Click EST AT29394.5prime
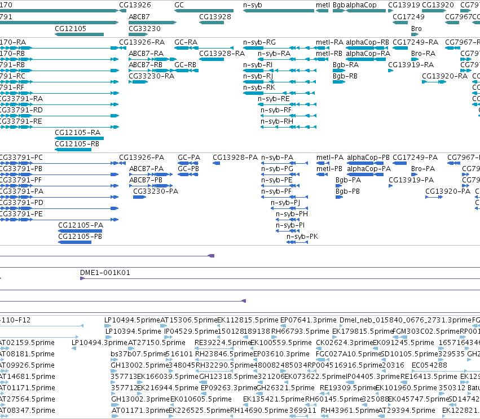 [407, 411]
